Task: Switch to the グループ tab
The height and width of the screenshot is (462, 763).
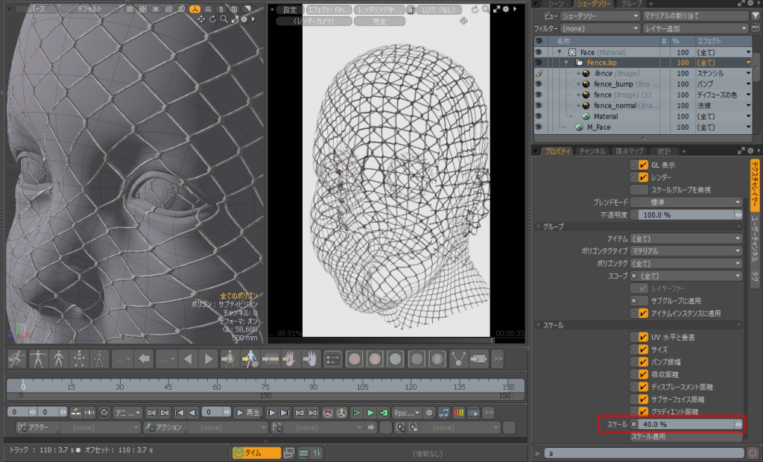Action: (631, 4)
